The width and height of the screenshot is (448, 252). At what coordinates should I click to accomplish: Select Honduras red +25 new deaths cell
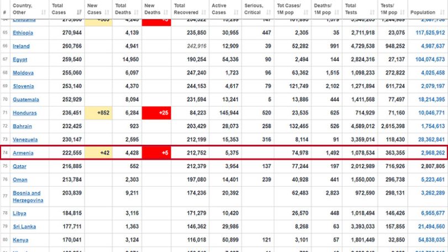(156, 113)
